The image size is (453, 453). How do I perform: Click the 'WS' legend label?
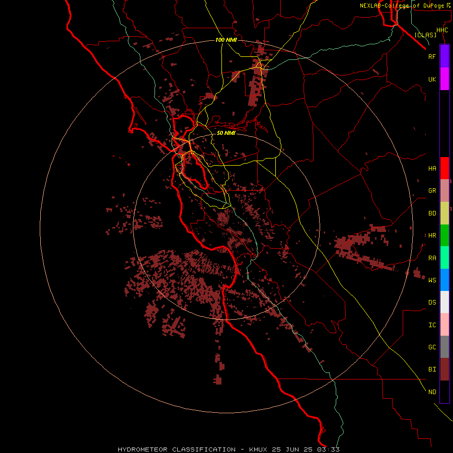click(x=432, y=280)
